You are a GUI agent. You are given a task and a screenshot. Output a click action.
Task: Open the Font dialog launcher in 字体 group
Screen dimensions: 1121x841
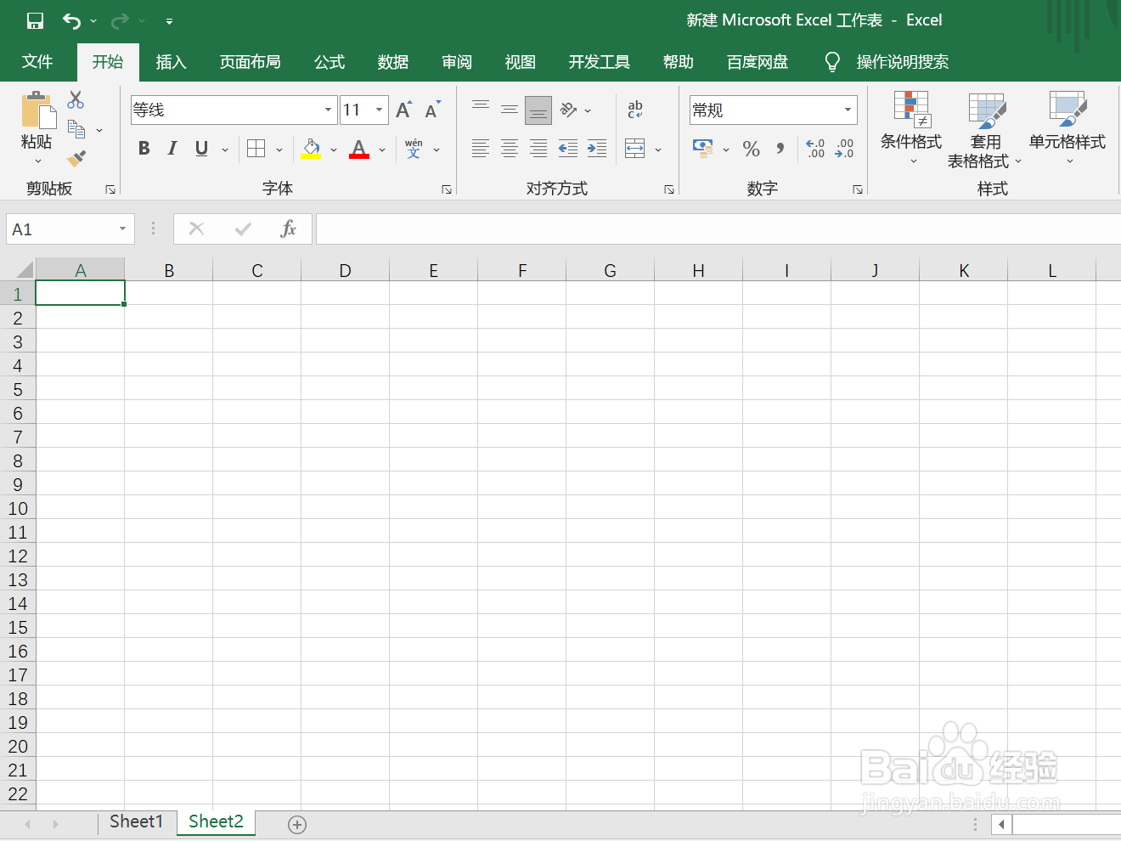tap(447, 189)
